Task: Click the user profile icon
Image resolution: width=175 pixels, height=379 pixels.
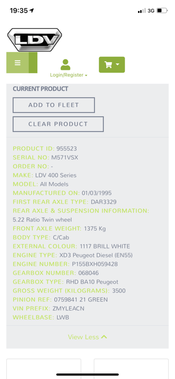Action: click(65, 64)
